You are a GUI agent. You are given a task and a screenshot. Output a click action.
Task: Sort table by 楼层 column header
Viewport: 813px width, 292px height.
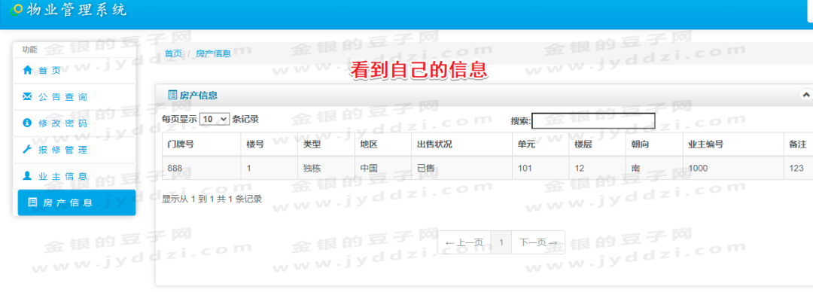point(597,144)
